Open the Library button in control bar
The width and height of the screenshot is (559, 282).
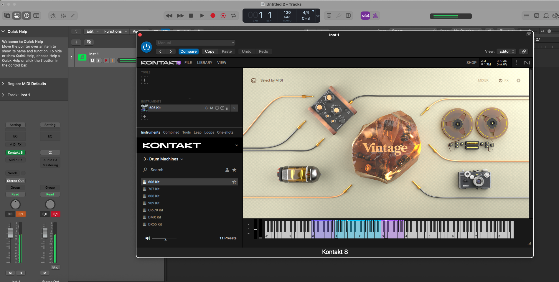tap(7, 16)
